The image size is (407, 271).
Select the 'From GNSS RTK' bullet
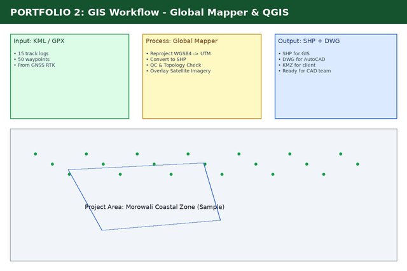point(34,65)
